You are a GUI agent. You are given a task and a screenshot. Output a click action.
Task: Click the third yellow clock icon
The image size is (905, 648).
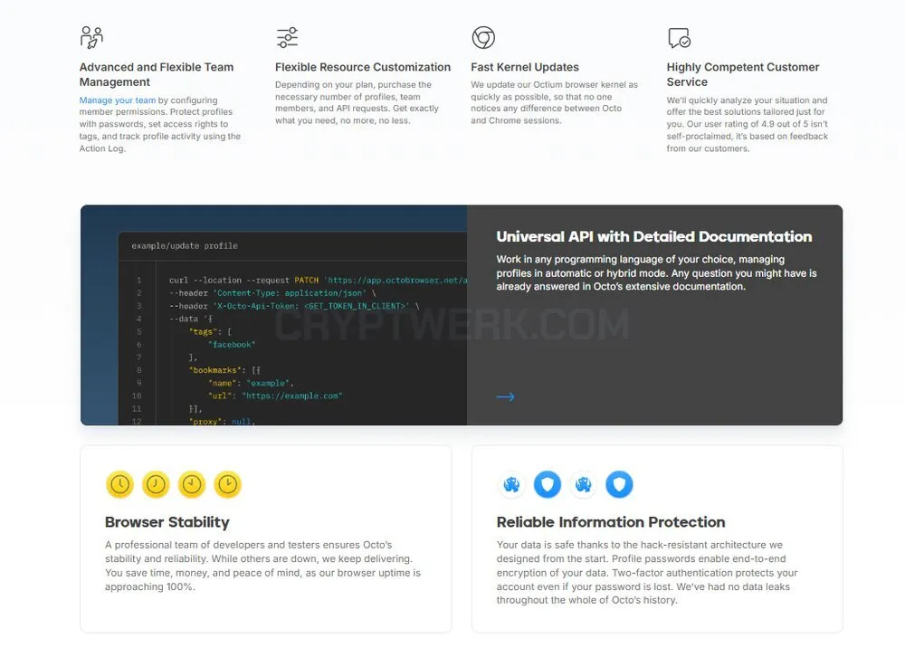pos(192,484)
